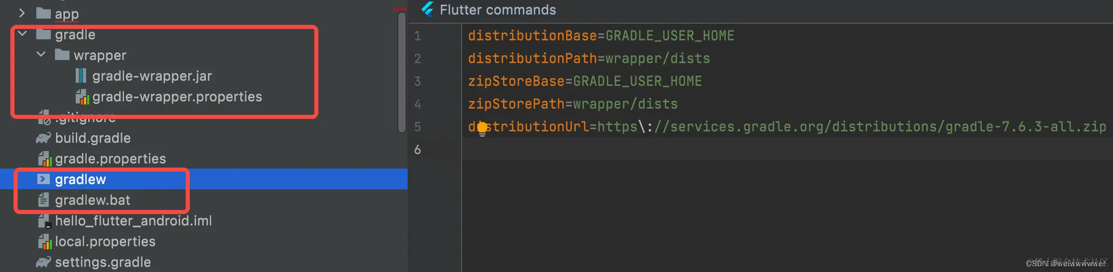This screenshot has width=1113, height=272.
Task: Click Flutter commands label
Action: pyautogui.click(x=497, y=10)
